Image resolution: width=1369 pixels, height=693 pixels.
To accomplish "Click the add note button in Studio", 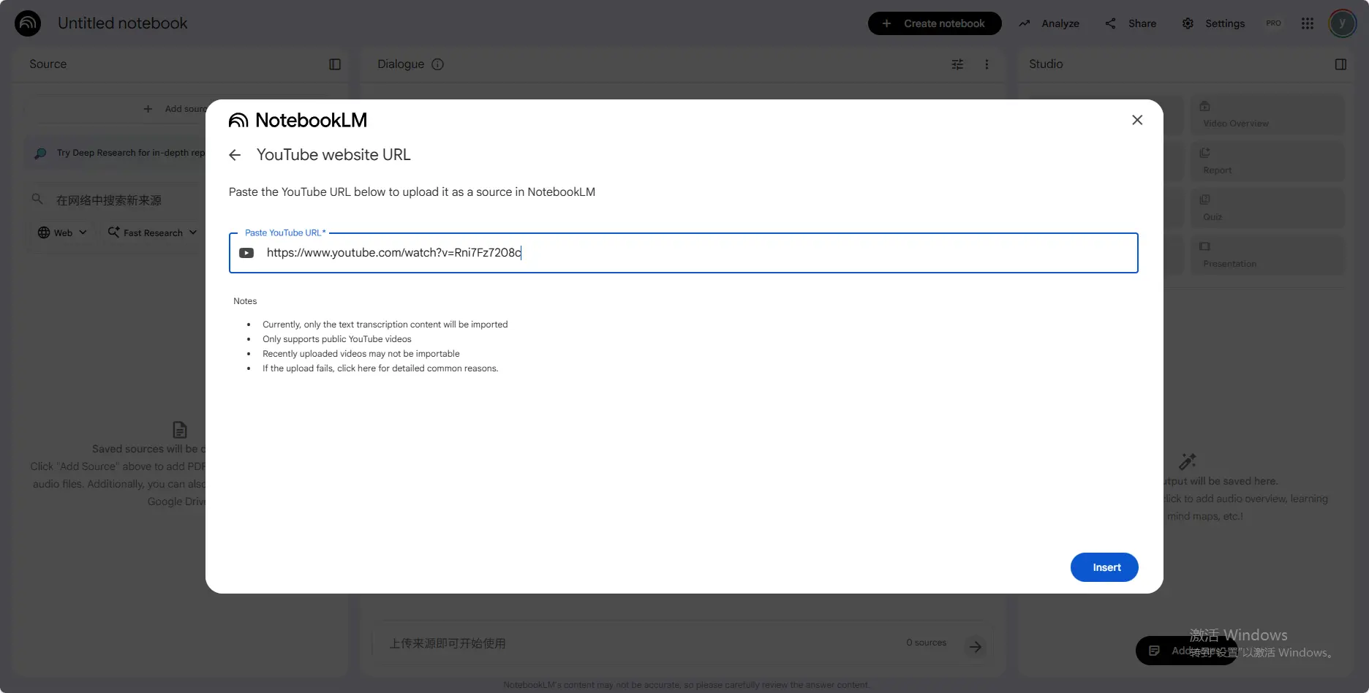I will (1186, 651).
